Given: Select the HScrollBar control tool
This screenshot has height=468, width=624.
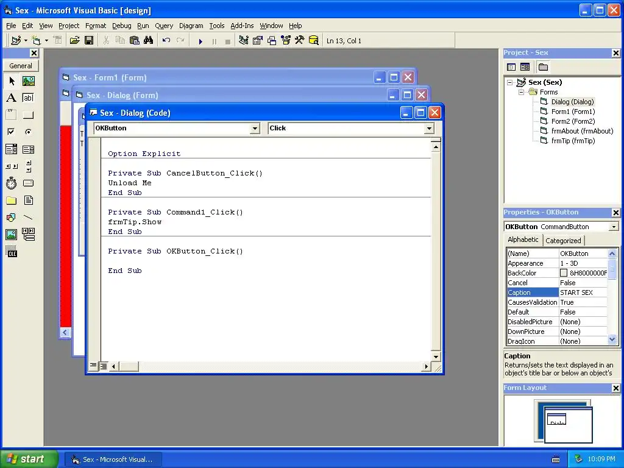Looking at the screenshot, I should [x=12, y=166].
